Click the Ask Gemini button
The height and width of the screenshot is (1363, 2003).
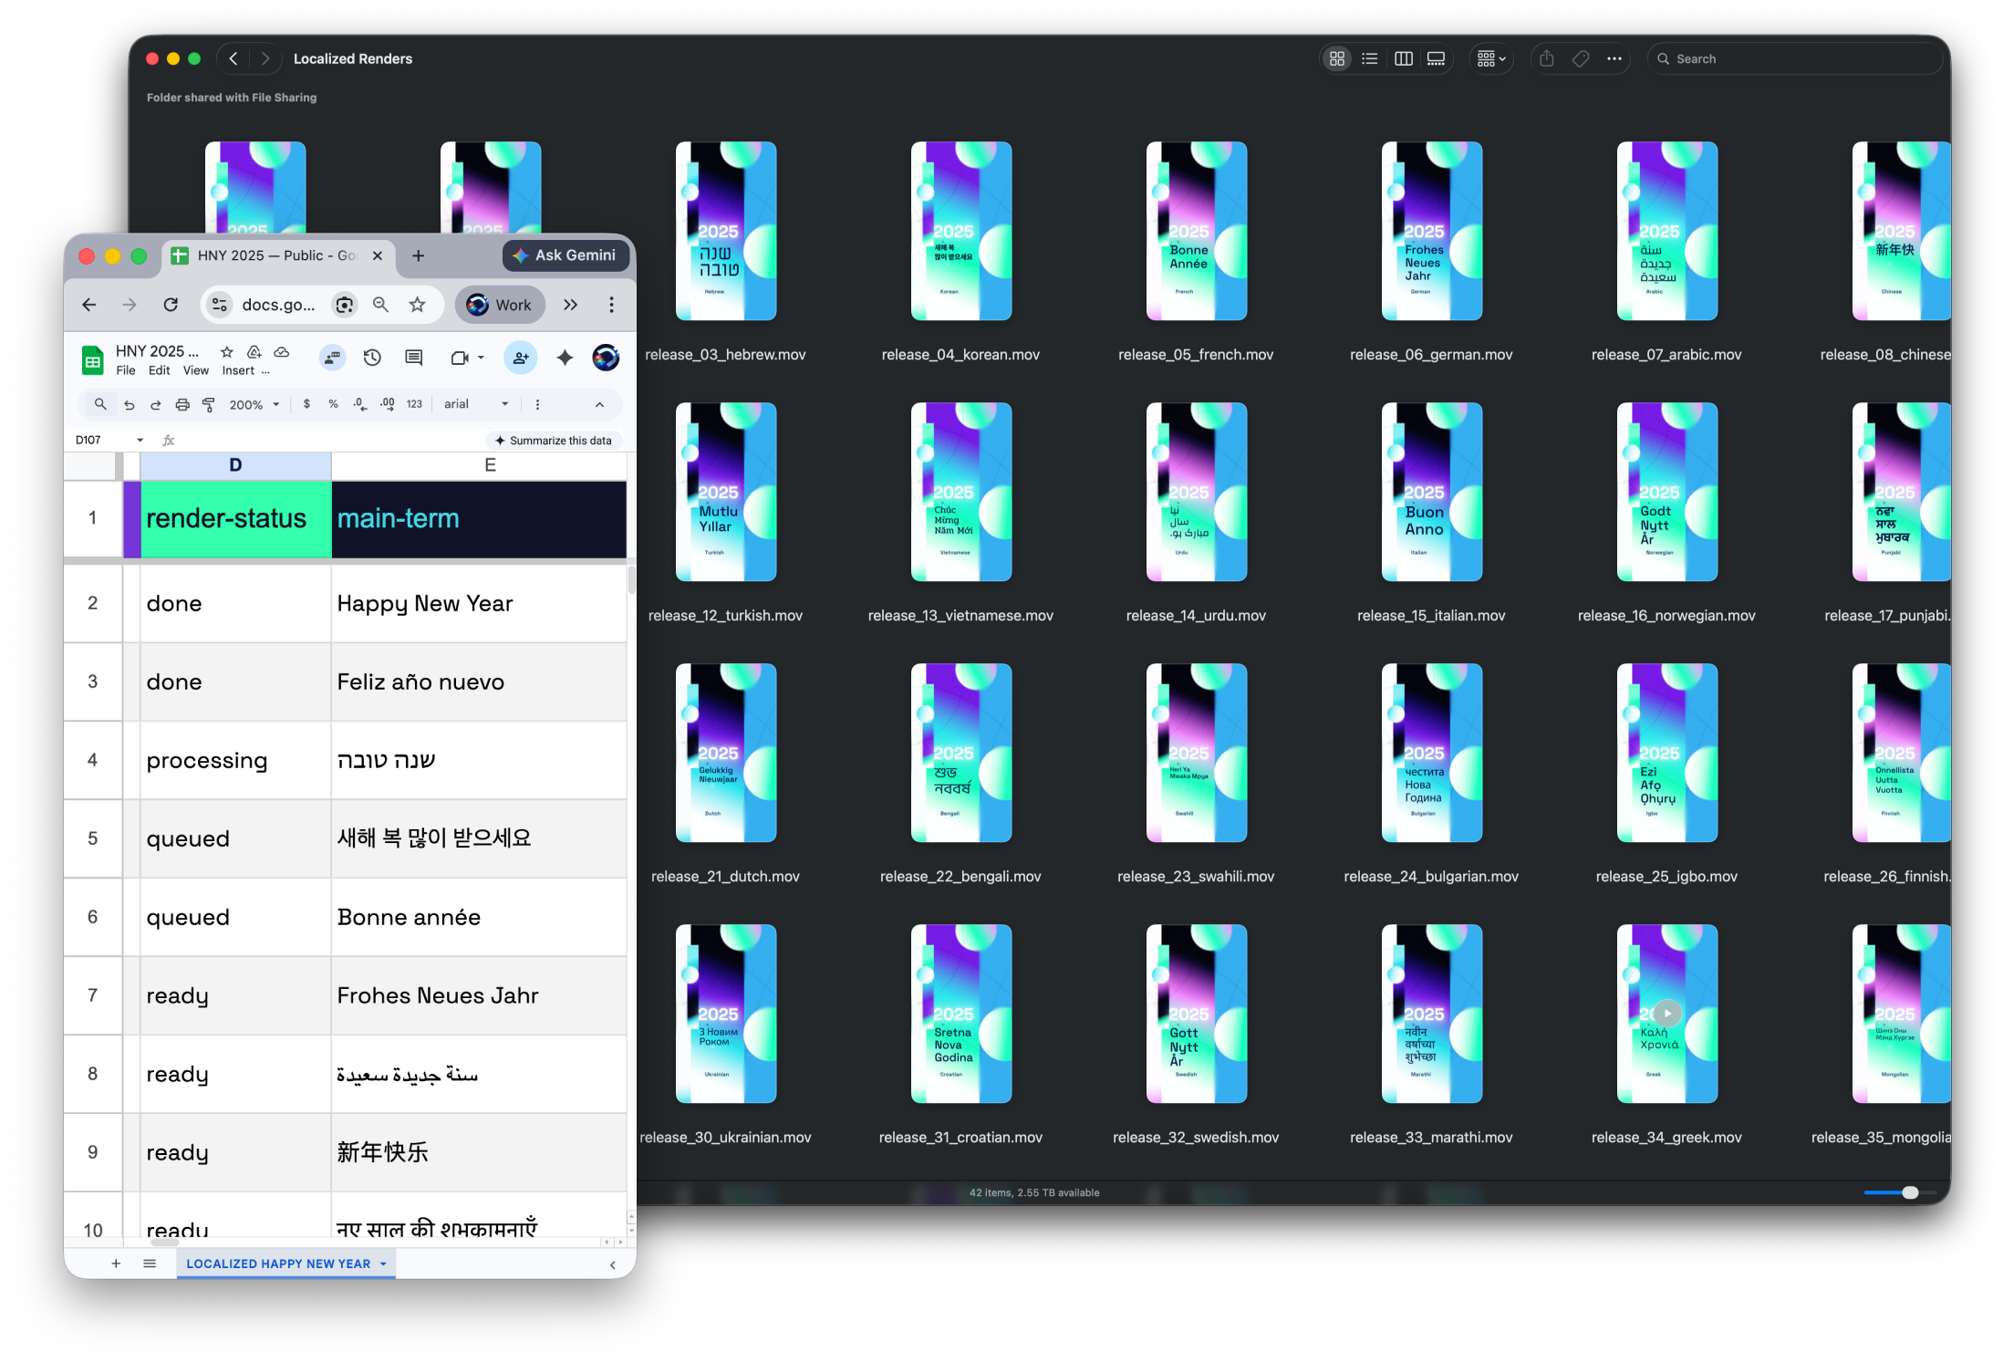click(566, 255)
